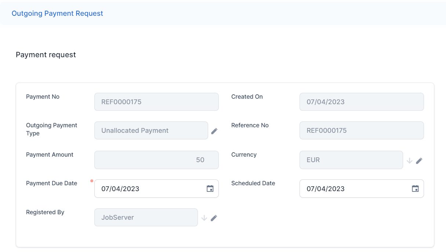
Task: Click the Payment No field
Action: point(156,102)
